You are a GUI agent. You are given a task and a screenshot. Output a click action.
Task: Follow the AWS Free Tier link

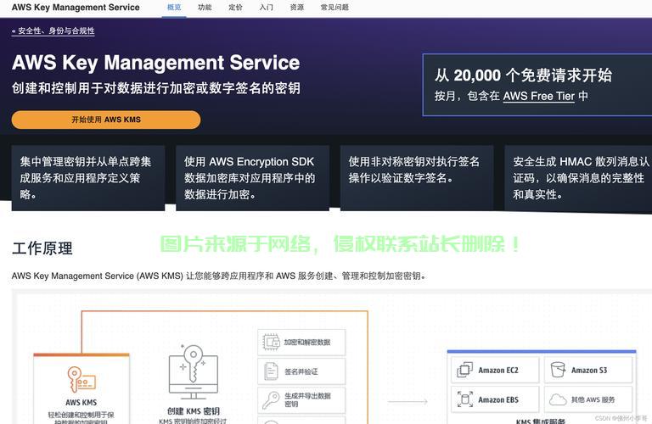point(538,96)
